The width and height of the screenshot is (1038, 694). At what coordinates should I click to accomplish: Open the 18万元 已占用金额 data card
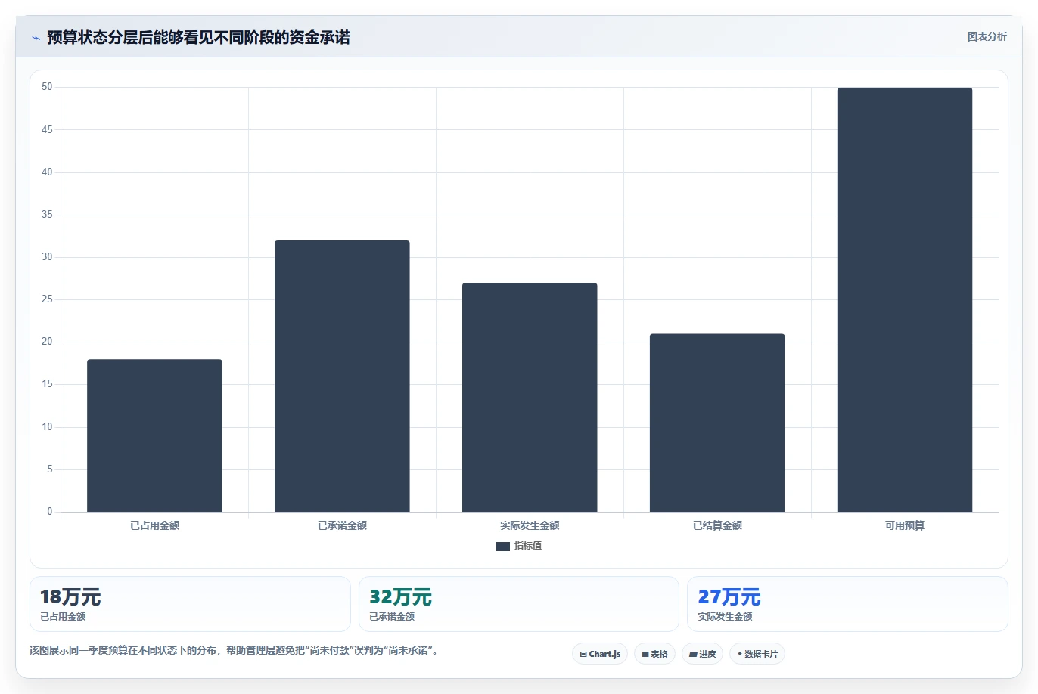[190, 604]
